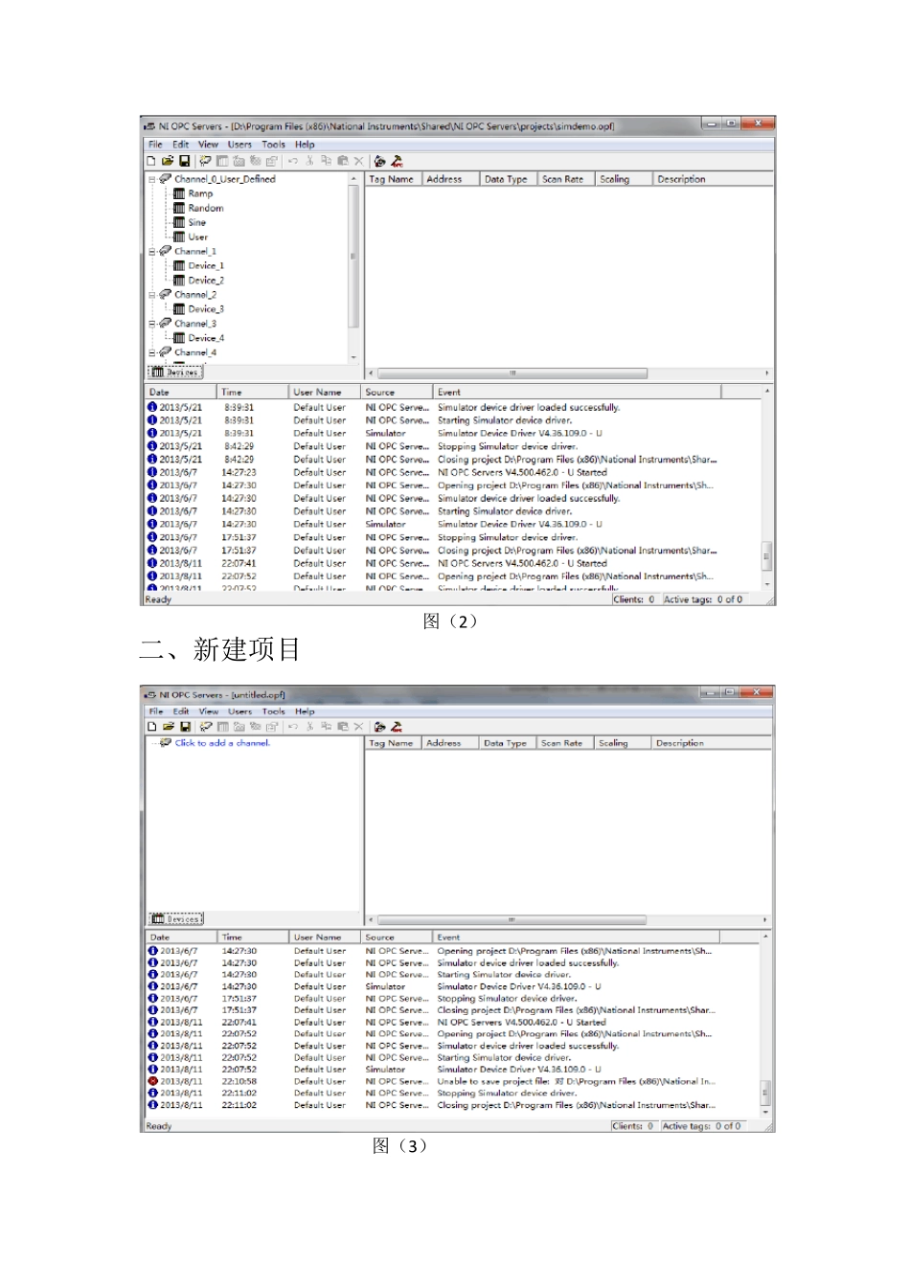This screenshot has height=1287, width=910.
Task: Click Scan Rate column header in untitled.opf window
Action: click(x=563, y=743)
